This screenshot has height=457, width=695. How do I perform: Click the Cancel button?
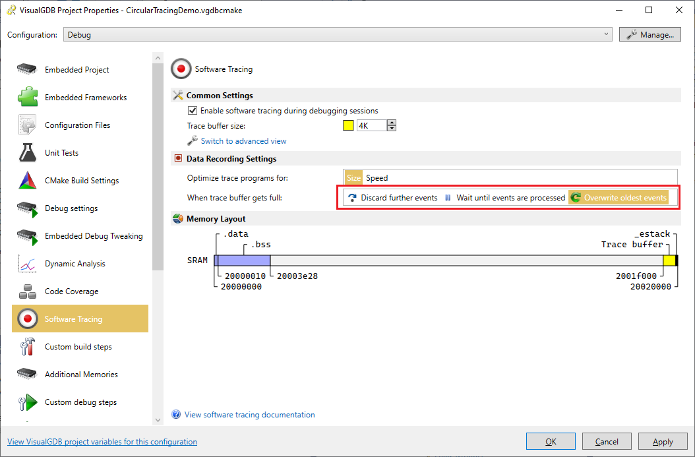click(607, 441)
